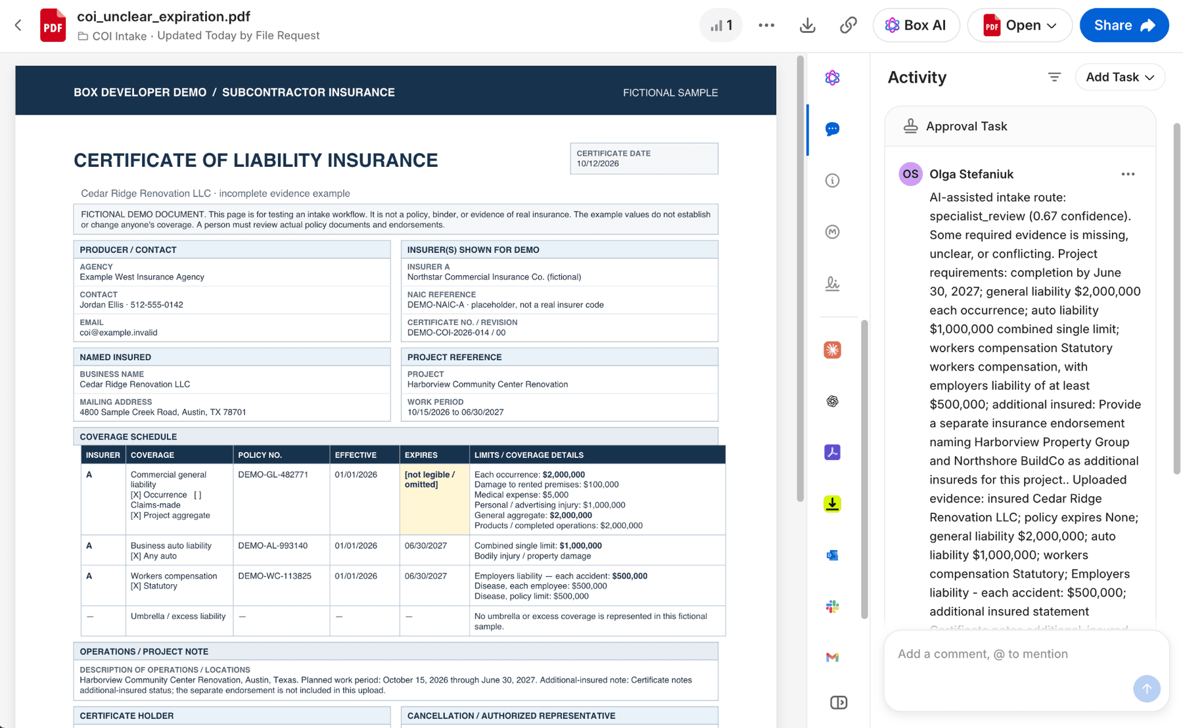This screenshot has width=1183, height=728.
Task: Select policy number DEMO-GL-482771
Action: [x=273, y=474]
